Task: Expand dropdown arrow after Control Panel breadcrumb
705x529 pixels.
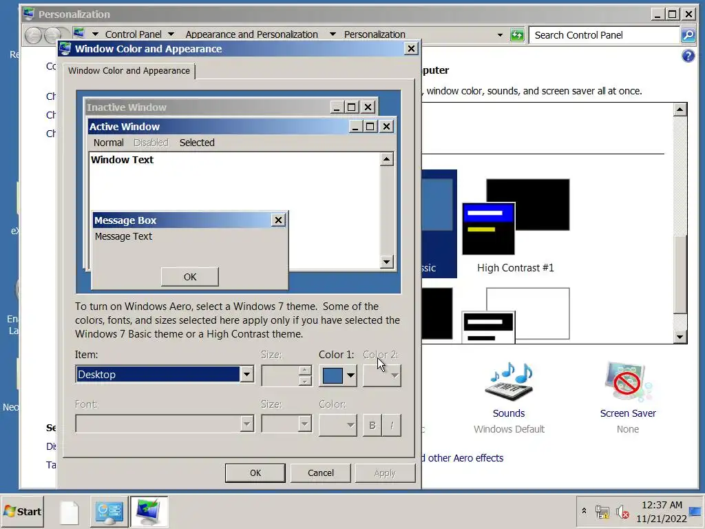Action: point(171,34)
